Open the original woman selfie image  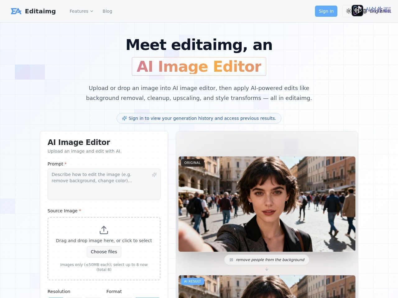pos(267,204)
